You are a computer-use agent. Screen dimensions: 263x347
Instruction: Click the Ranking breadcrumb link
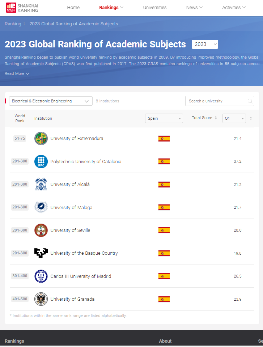[x=13, y=24]
